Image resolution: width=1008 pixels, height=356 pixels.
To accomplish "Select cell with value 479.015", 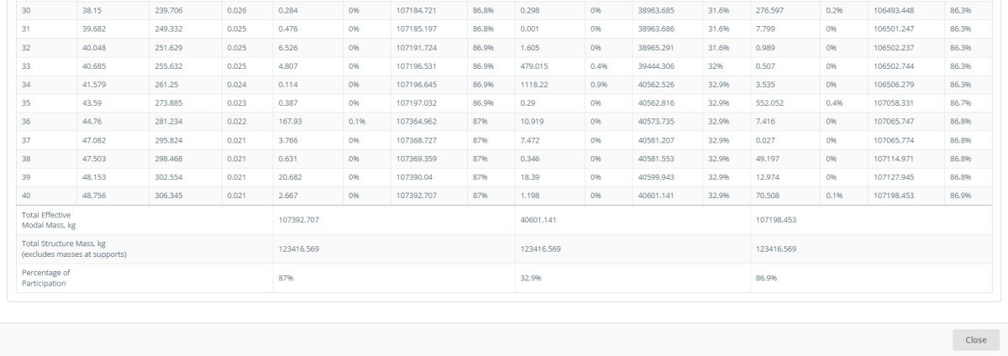I will click(x=534, y=65).
